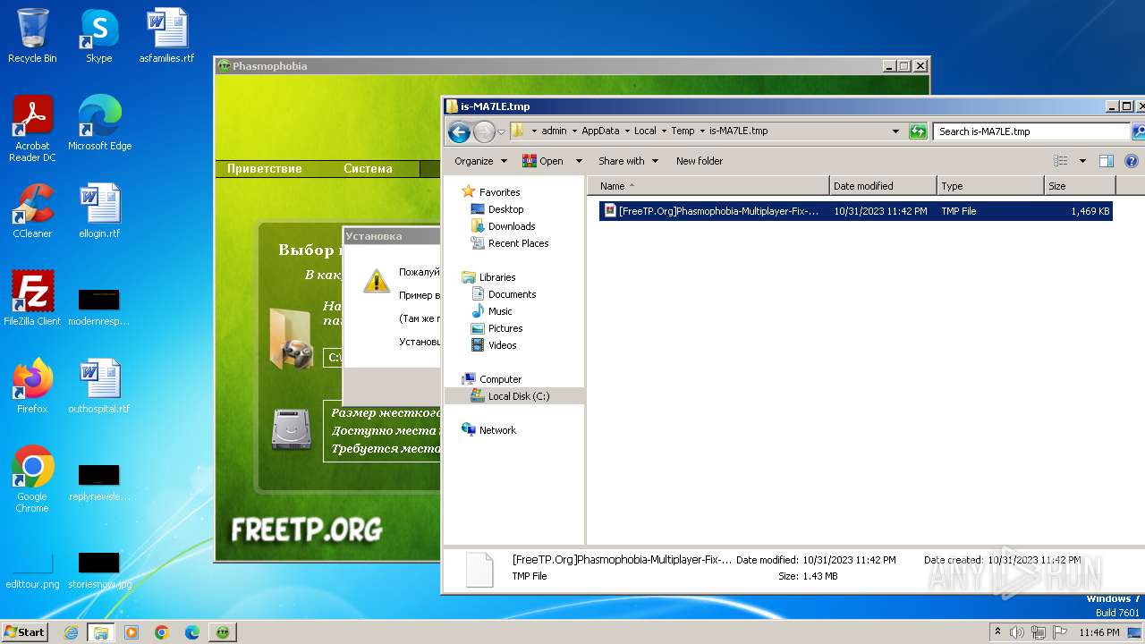The image size is (1145, 644).
Task: Click the volume icon in system tray
Action: [1016, 632]
